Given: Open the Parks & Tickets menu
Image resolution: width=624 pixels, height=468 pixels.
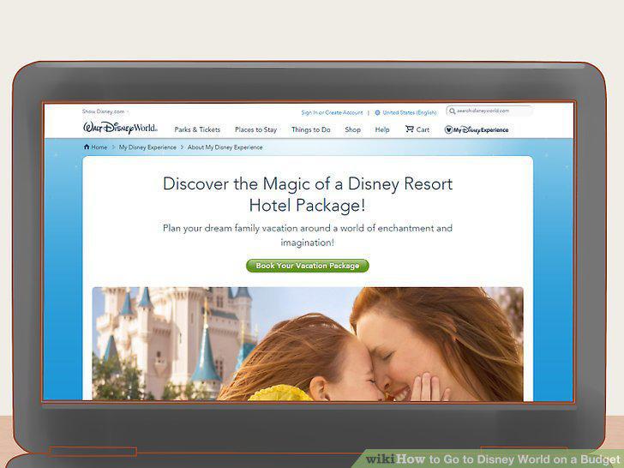Looking at the screenshot, I should [197, 129].
